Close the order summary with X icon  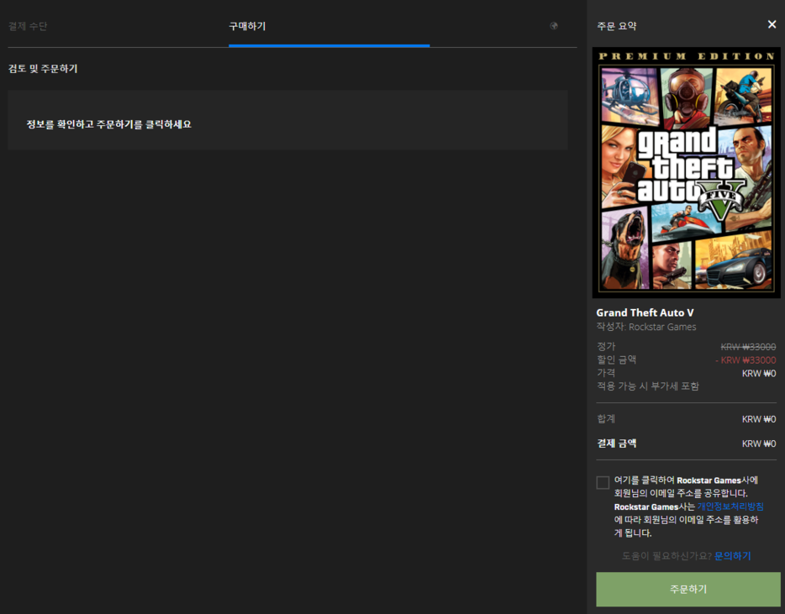(x=772, y=24)
